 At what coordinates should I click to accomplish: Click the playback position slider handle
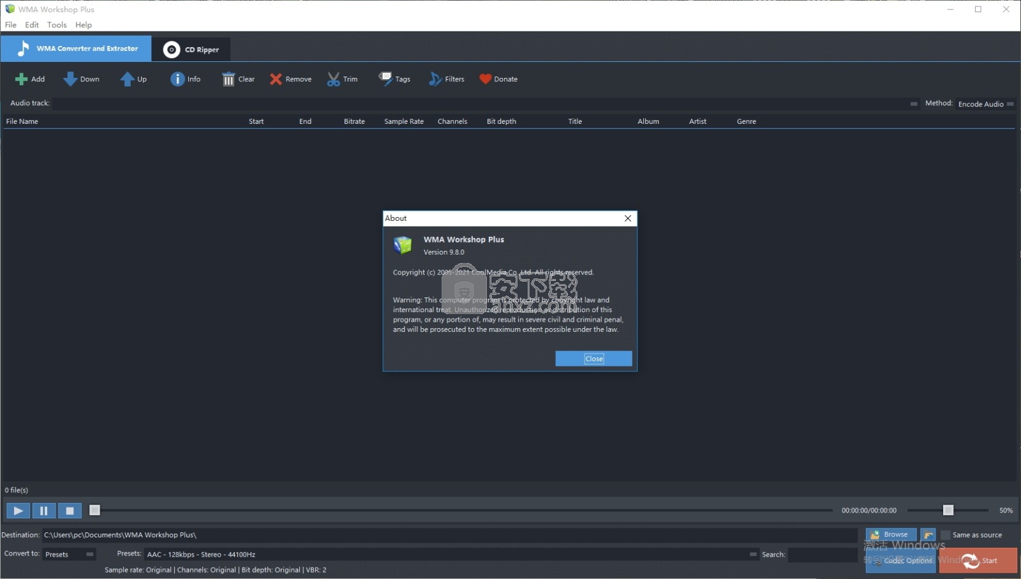click(x=94, y=510)
